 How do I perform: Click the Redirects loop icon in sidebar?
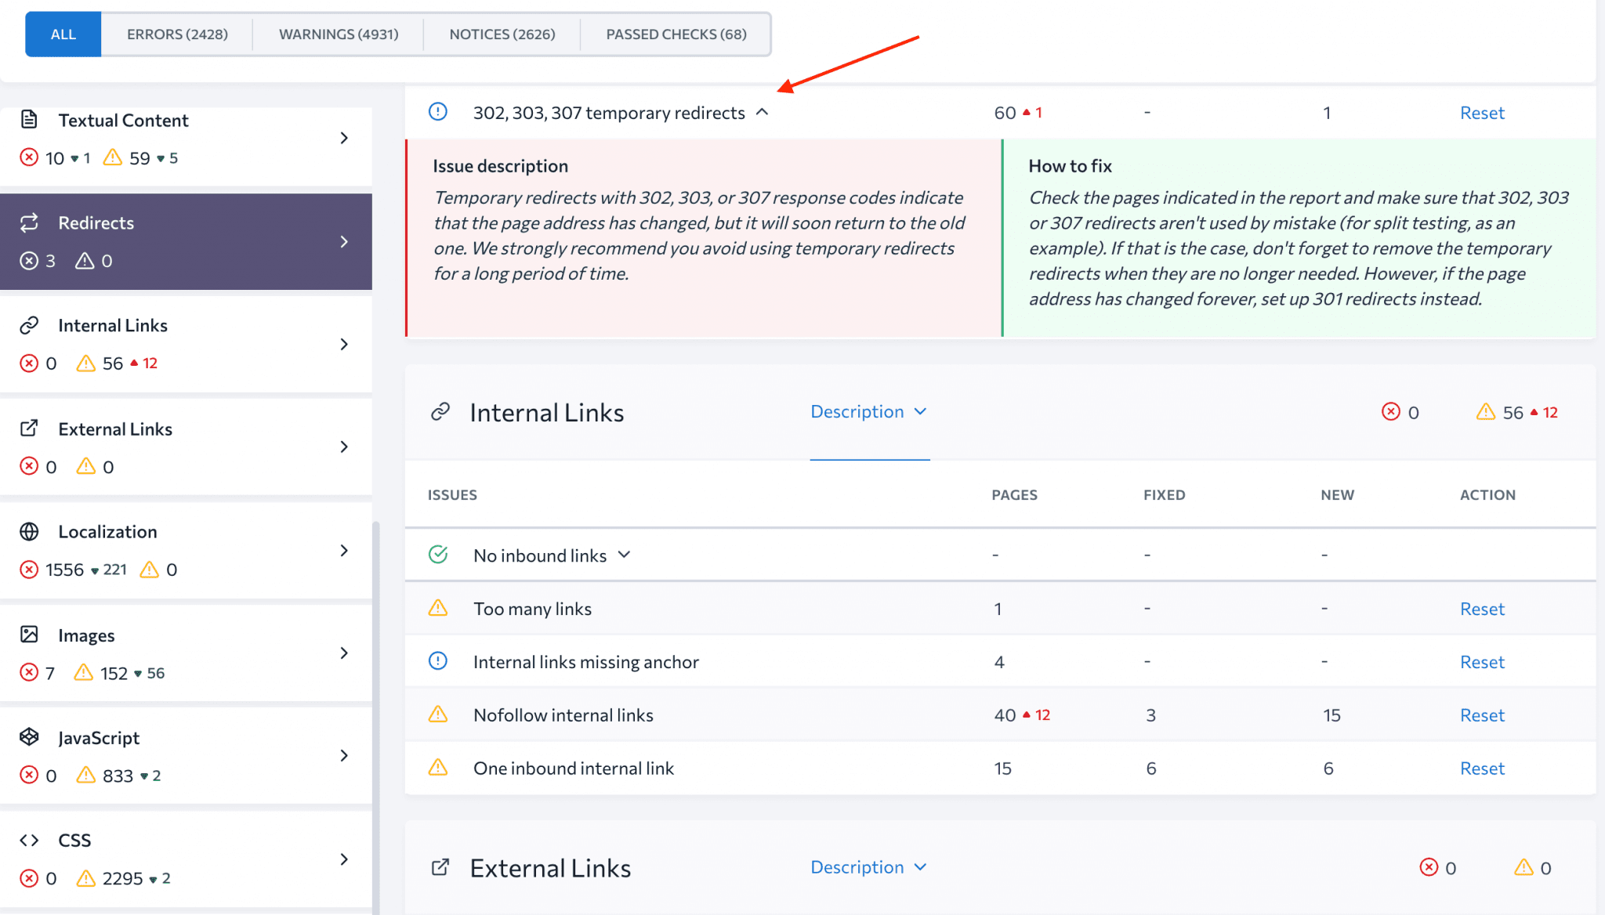pyautogui.click(x=30, y=222)
